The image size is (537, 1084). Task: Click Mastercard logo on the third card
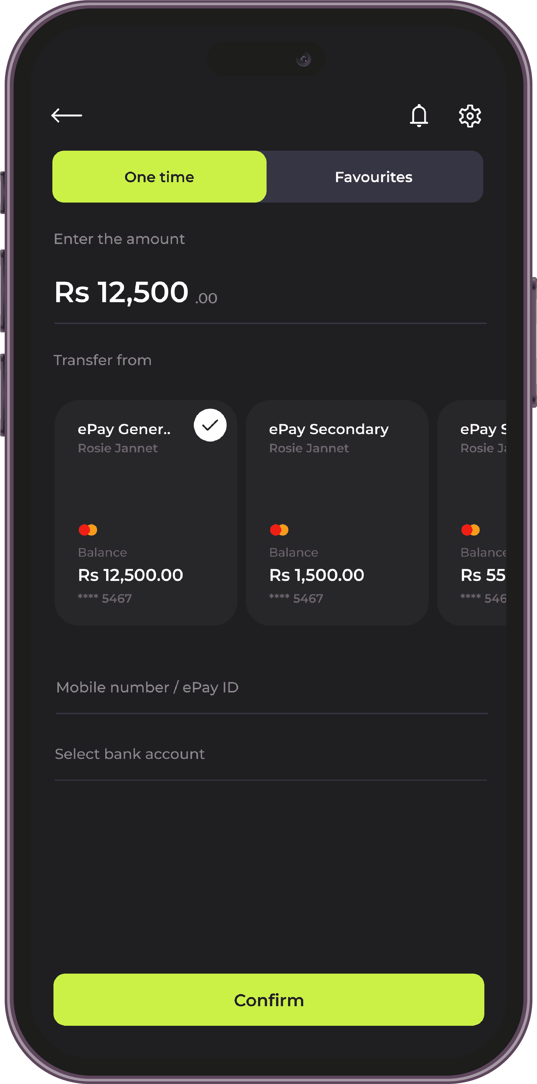tap(470, 530)
